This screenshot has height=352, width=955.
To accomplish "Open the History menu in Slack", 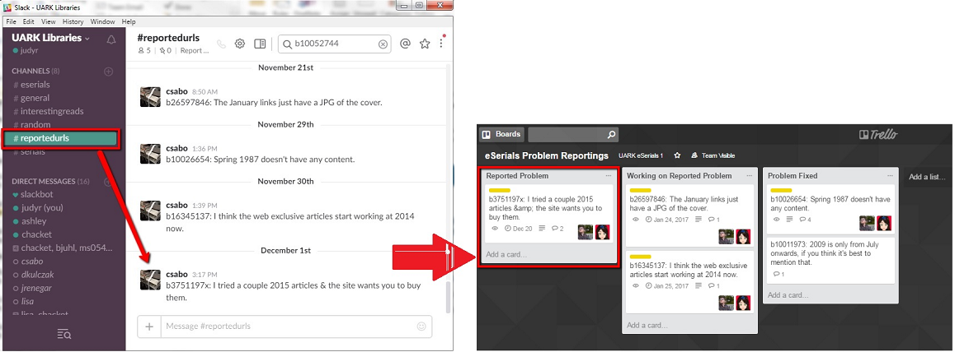I will 73,21.
